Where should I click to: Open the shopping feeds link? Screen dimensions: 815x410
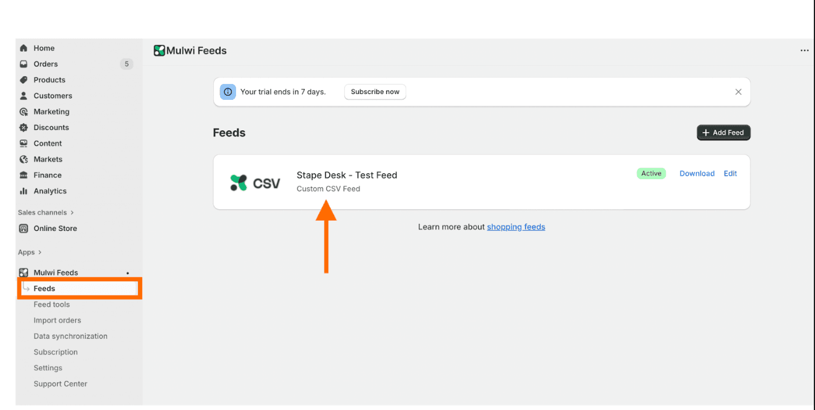tap(516, 226)
